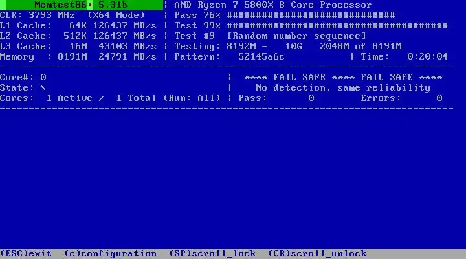Click the spinning State indicator glyph
This screenshot has height=259, width=466.
tap(43, 87)
